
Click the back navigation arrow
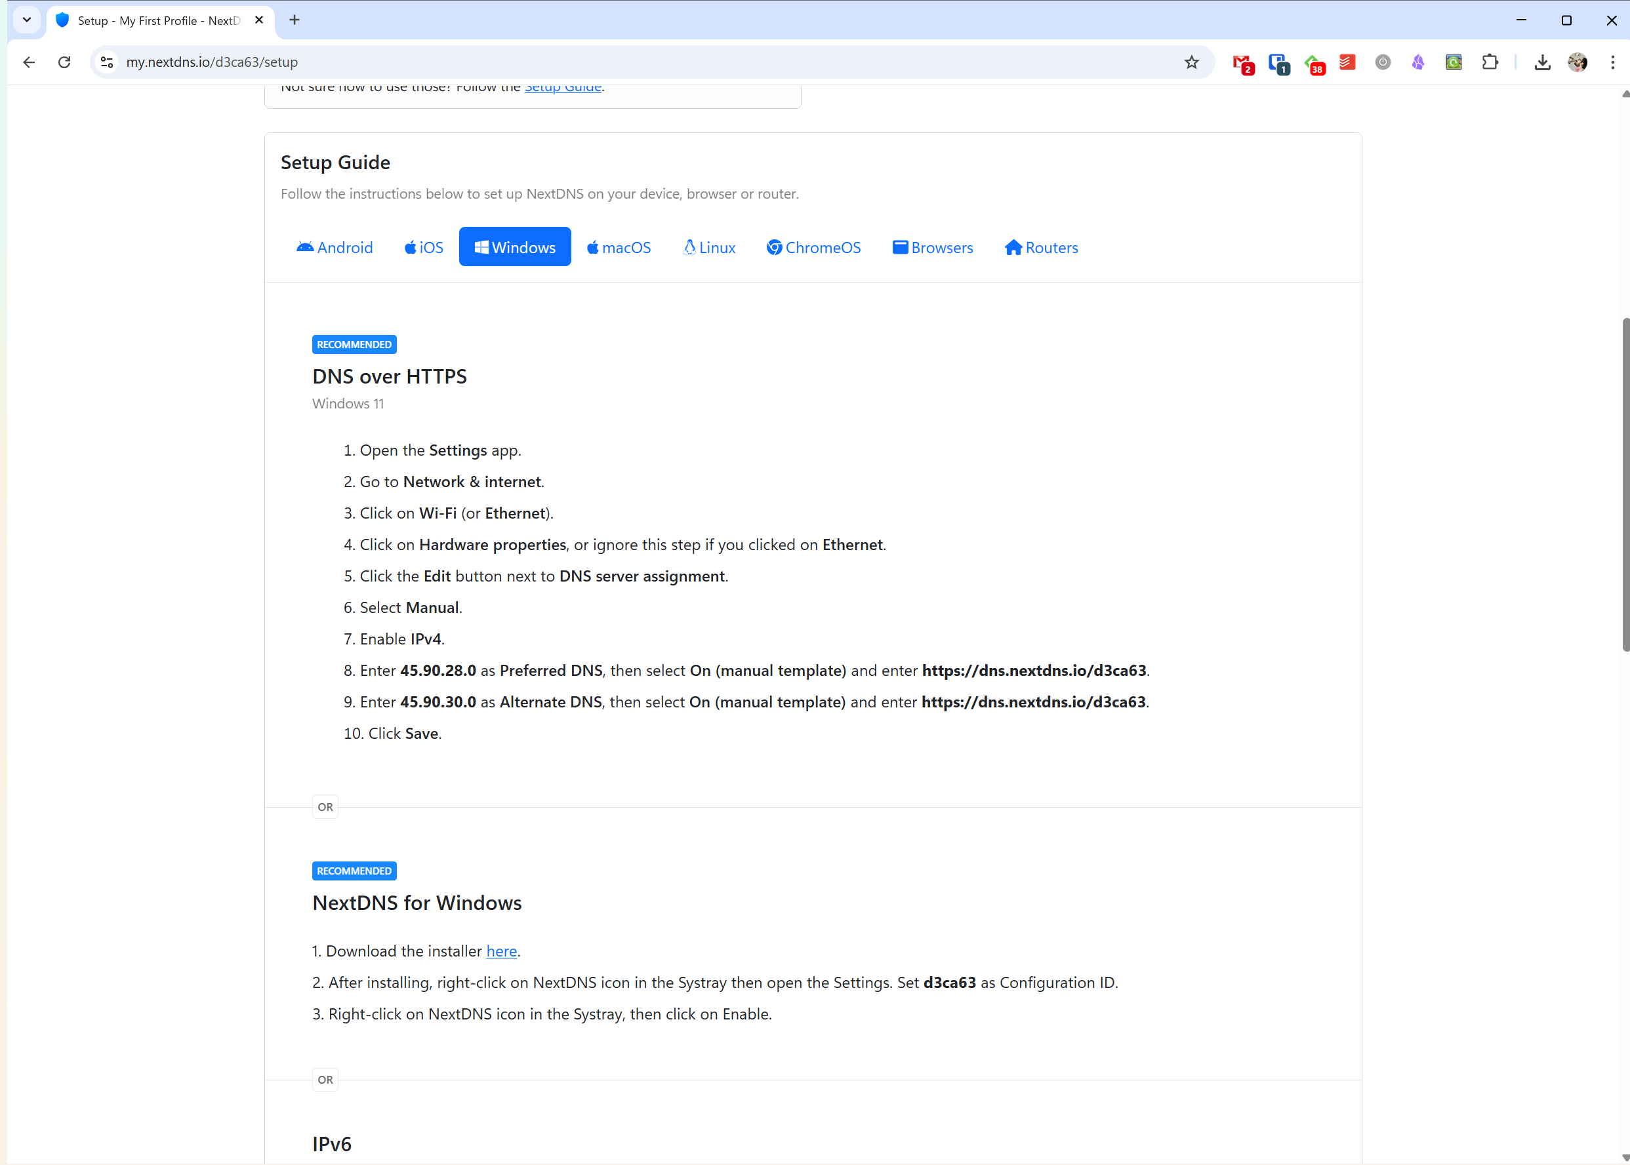(29, 62)
